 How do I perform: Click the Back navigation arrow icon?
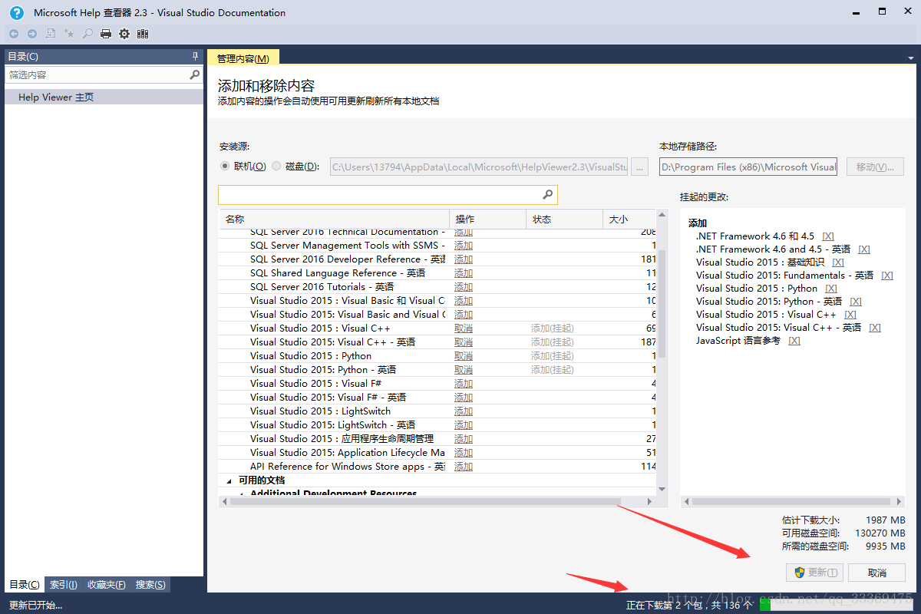click(14, 34)
